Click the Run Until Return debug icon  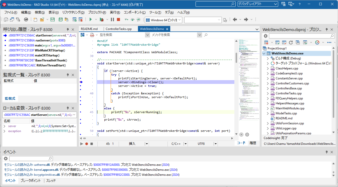pyautogui.click(x=138, y=19)
